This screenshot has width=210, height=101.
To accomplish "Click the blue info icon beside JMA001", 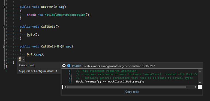I will coord(68,66).
